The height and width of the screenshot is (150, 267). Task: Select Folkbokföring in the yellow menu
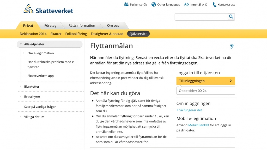click(76, 34)
